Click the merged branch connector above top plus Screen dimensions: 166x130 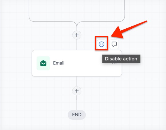(x=77, y=27)
